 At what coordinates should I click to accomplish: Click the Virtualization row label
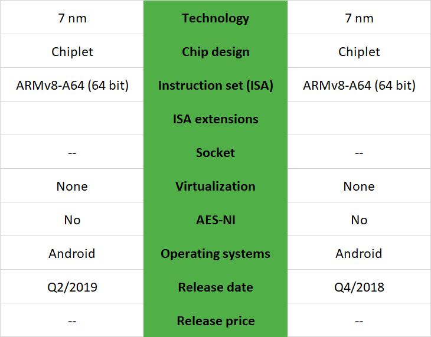pyautogui.click(x=215, y=186)
